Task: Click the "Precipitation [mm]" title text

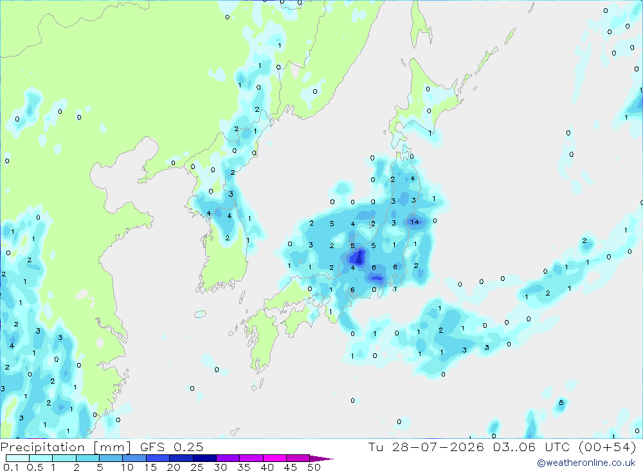Action: pos(66,447)
